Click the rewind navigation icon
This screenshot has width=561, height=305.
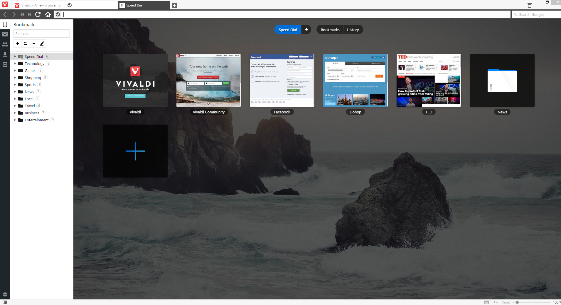click(22, 14)
